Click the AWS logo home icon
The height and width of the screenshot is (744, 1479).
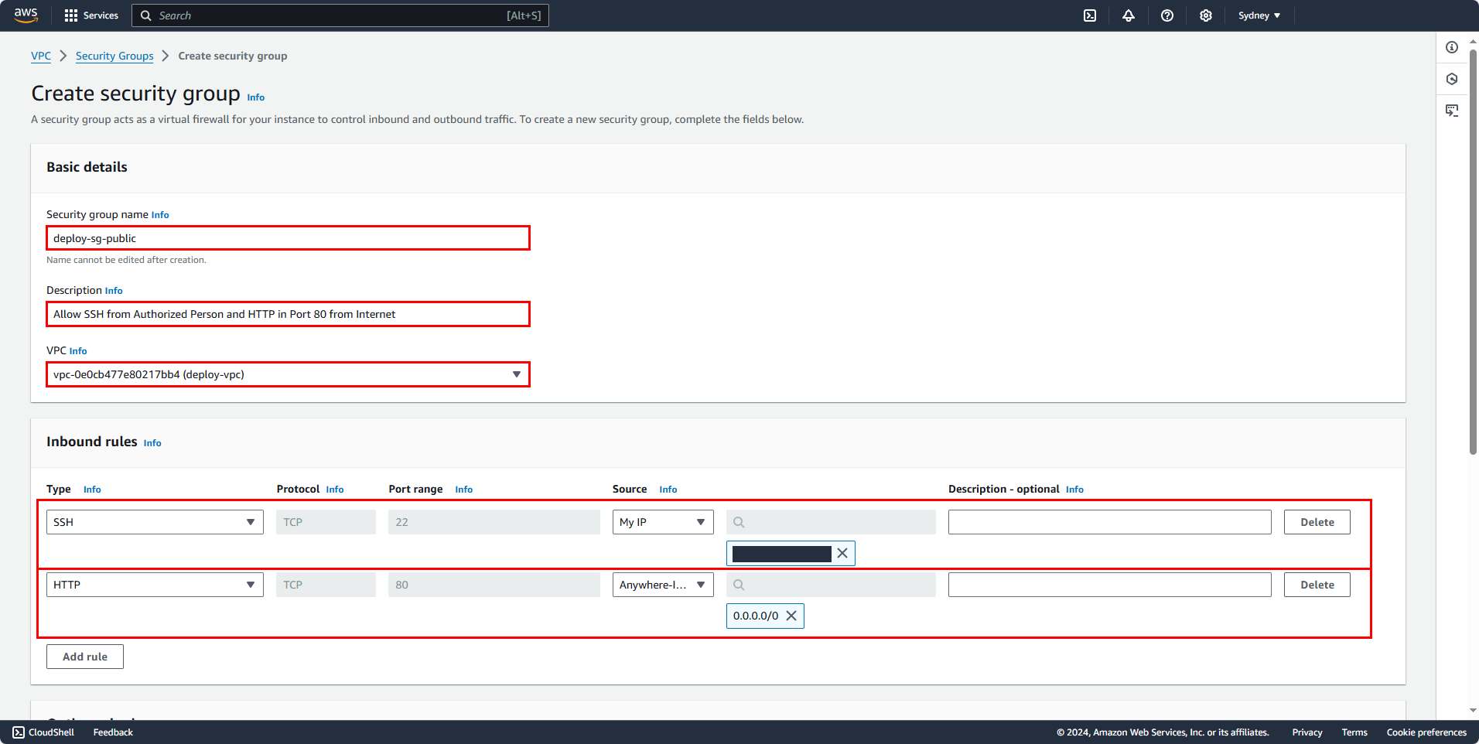tap(26, 15)
